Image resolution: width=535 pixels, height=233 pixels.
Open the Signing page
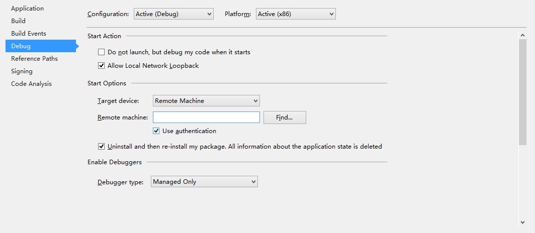[22, 71]
